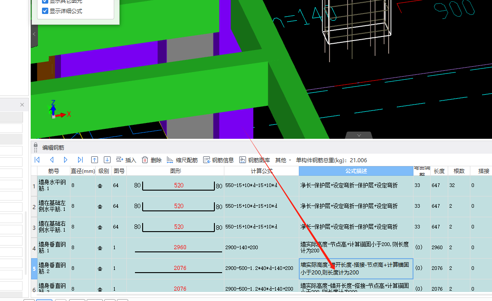Click formula 2900-140+200 cell

[261, 248]
